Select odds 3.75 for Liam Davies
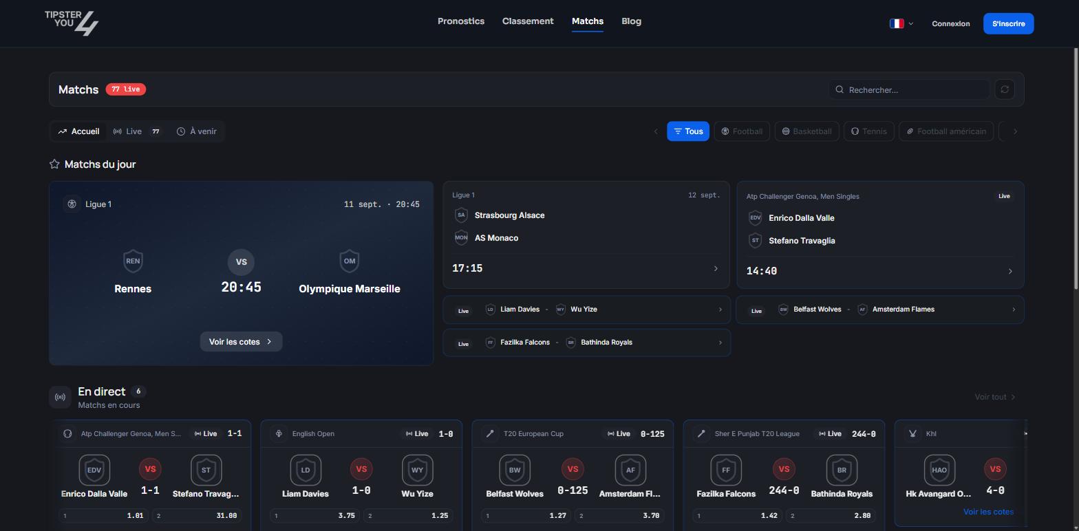Screen dimensions: 1079x531 click(314, 516)
